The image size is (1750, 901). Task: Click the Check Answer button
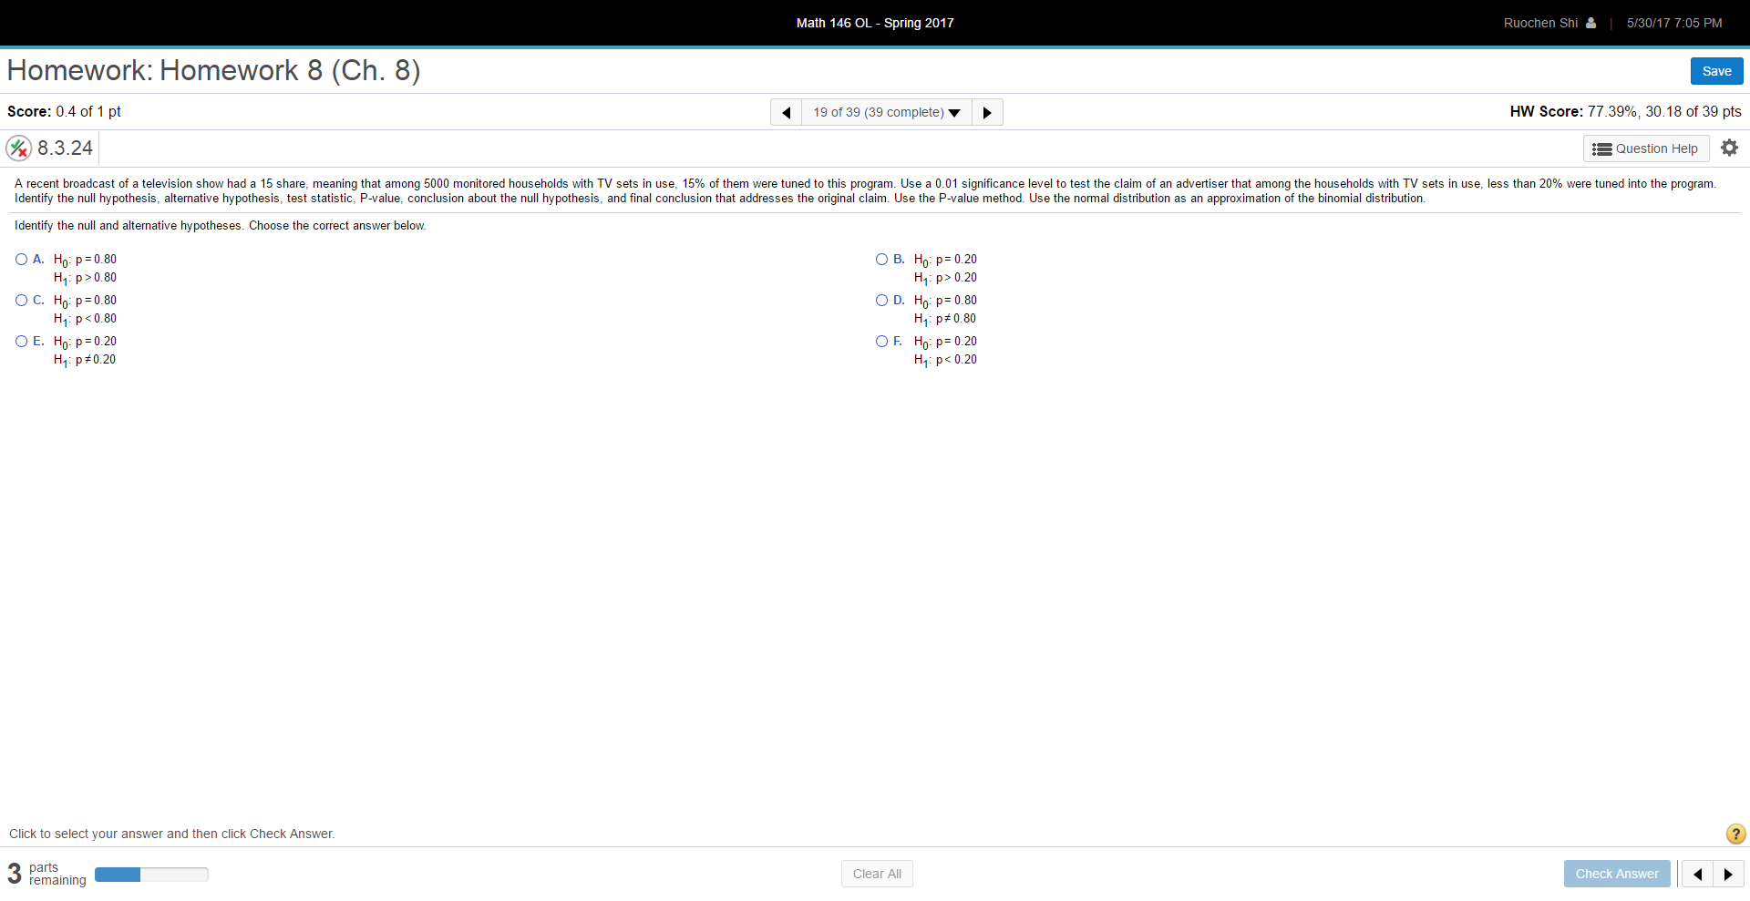[x=1616, y=874]
